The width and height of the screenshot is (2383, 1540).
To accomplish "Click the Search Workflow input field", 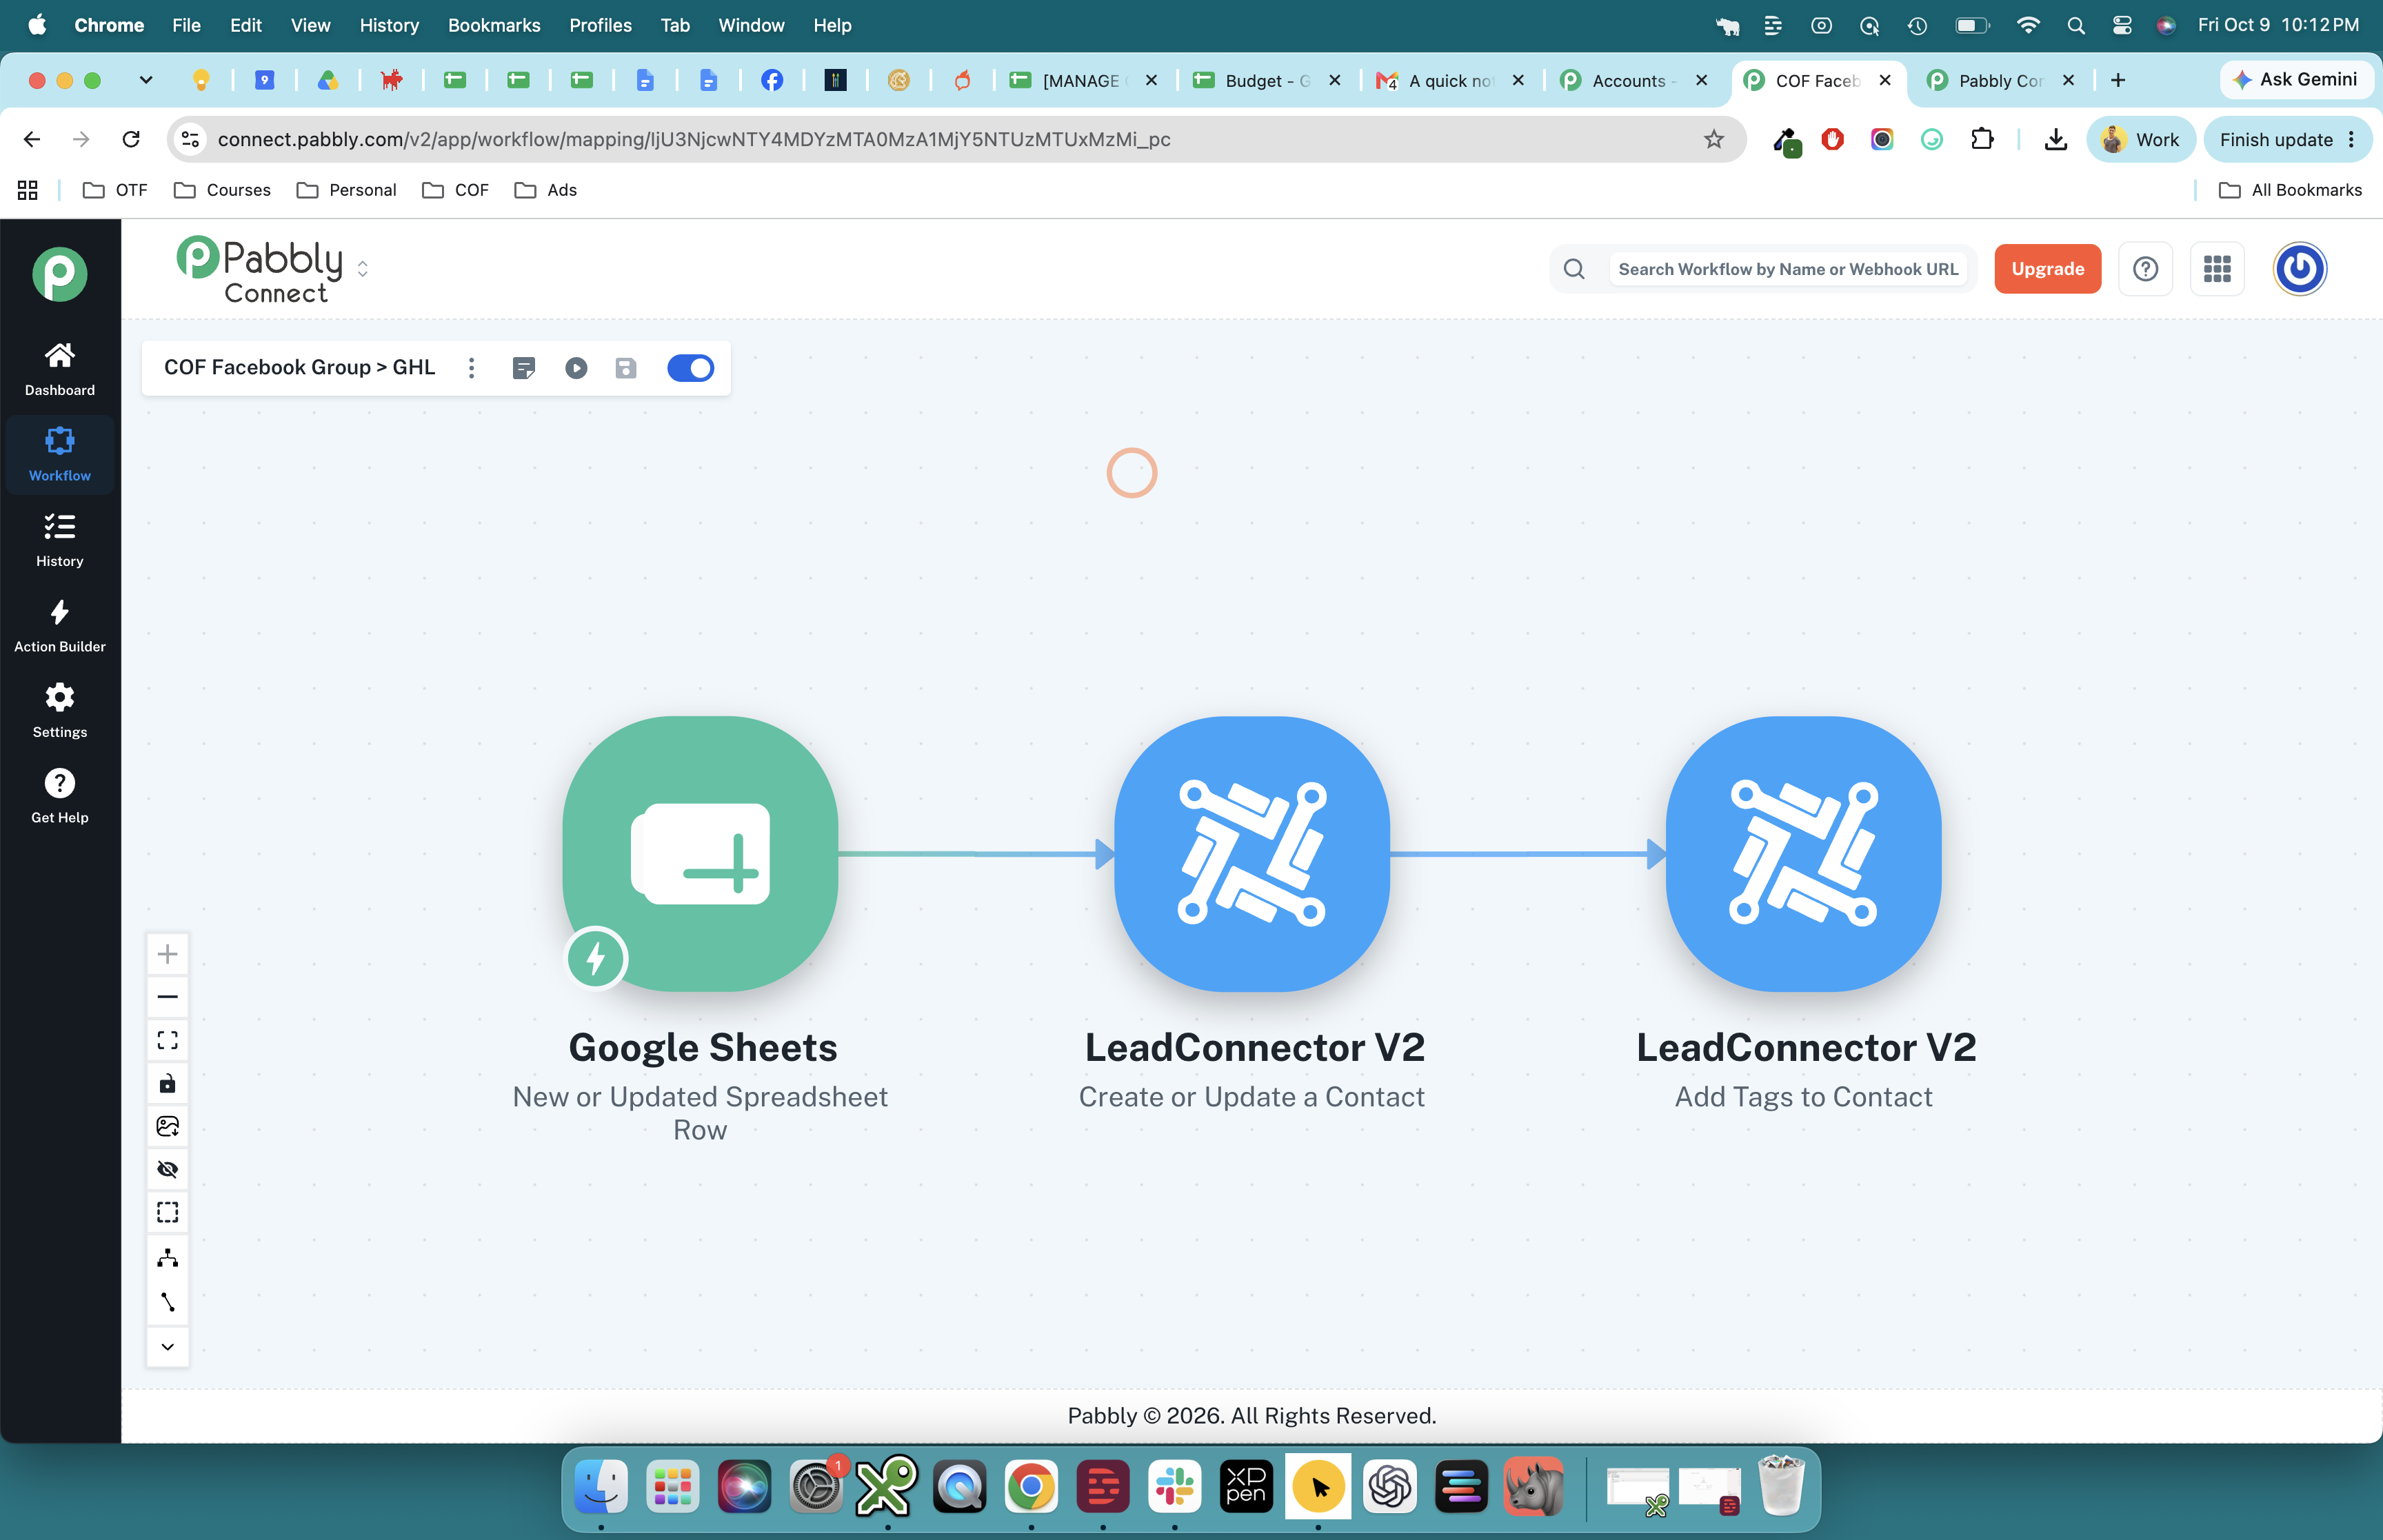I will coord(1788,269).
